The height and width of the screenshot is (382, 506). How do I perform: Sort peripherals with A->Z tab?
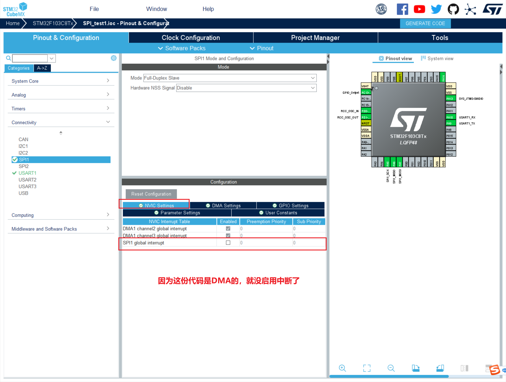(x=42, y=68)
